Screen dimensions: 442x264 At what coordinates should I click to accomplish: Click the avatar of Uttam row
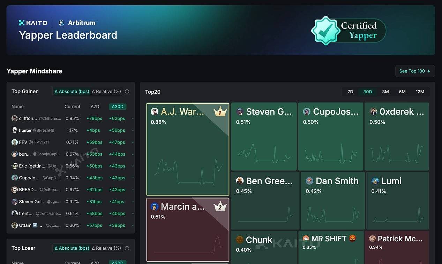15,225
